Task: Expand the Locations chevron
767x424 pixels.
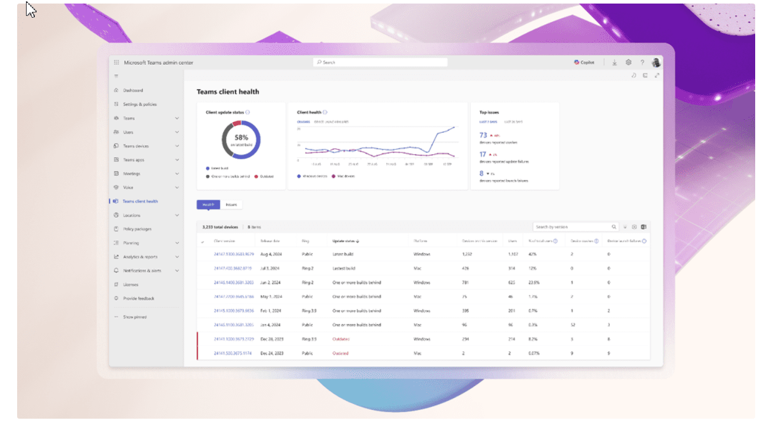Action: click(x=177, y=216)
